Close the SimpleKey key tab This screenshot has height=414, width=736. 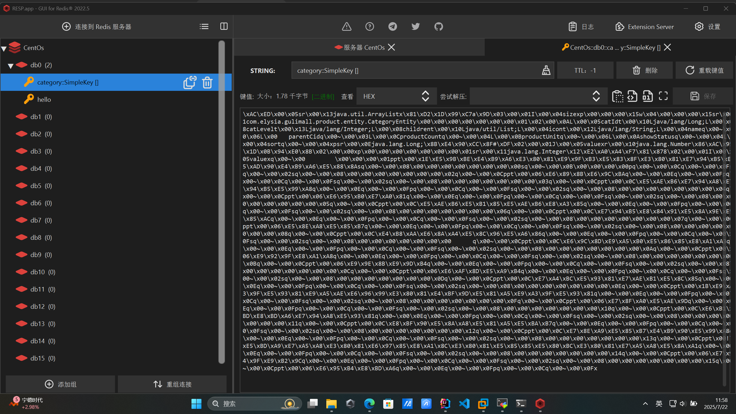668,47
